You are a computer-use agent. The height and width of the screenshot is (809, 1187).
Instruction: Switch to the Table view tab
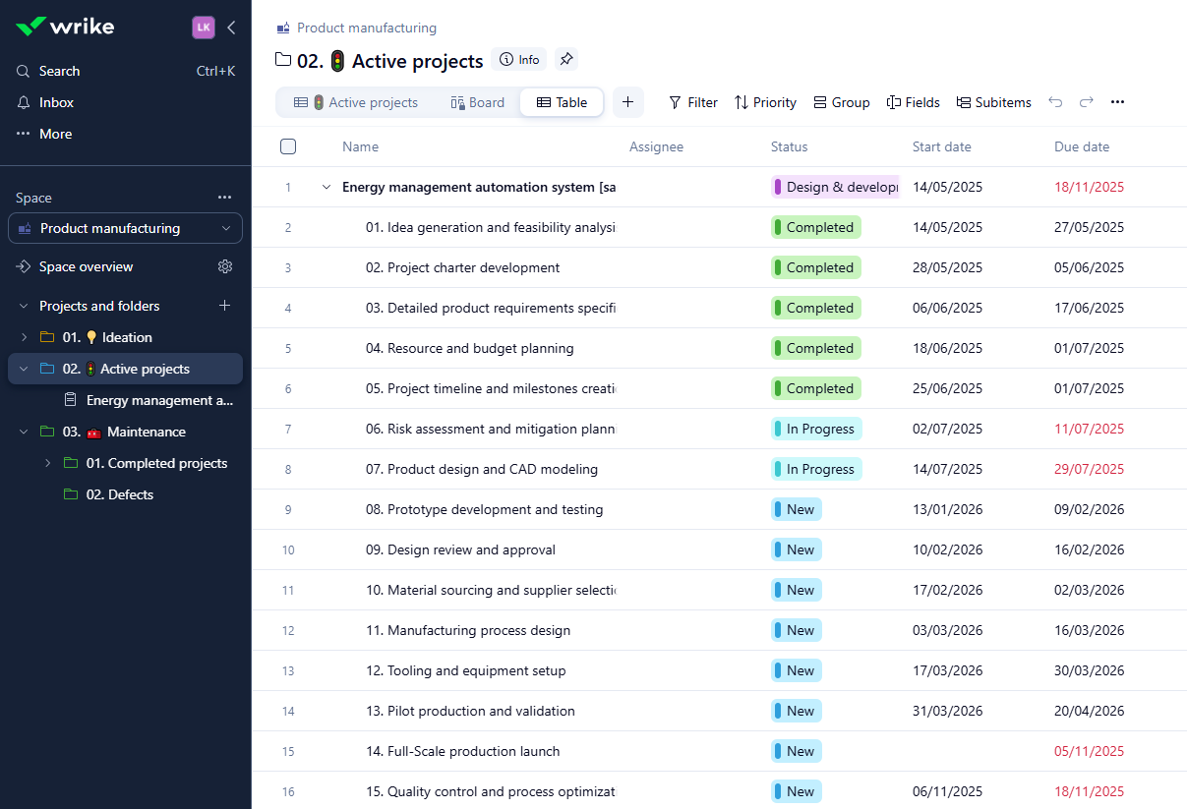point(562,101)
